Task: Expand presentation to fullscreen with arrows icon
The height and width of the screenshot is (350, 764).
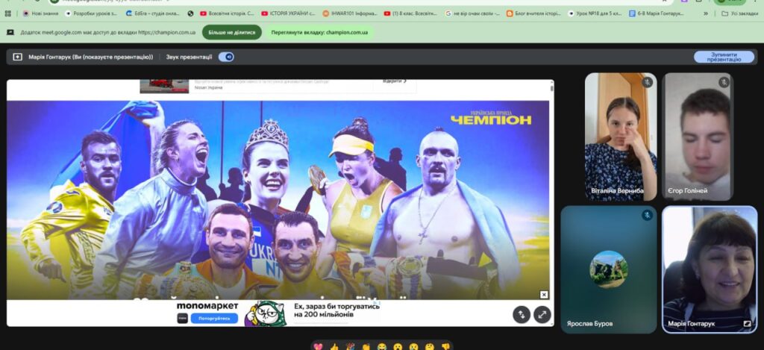Action: point(542,315)
